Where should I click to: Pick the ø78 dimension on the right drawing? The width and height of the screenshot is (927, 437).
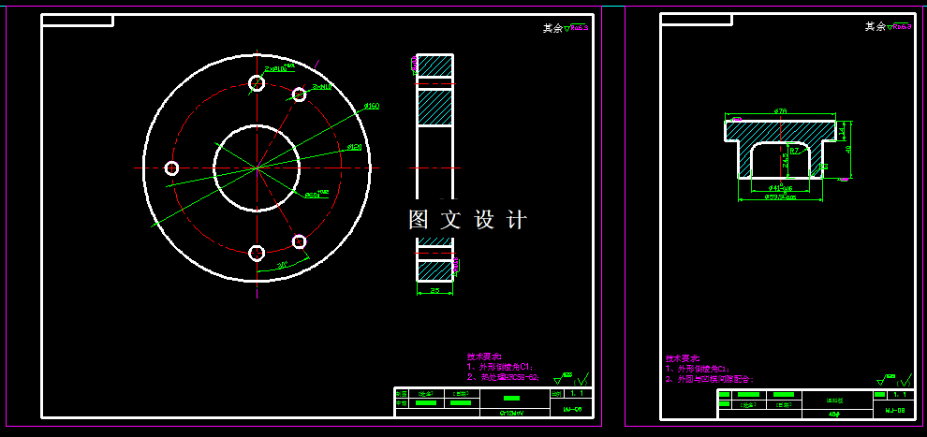click(x=780, y=110)
